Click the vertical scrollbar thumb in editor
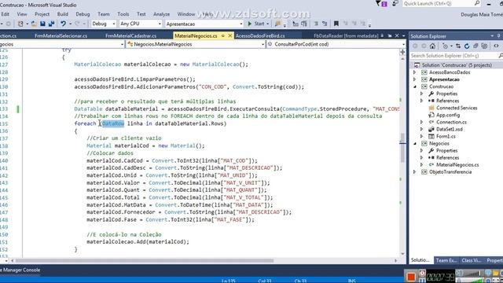Viewport: 503px width, 283px height. 402,148
